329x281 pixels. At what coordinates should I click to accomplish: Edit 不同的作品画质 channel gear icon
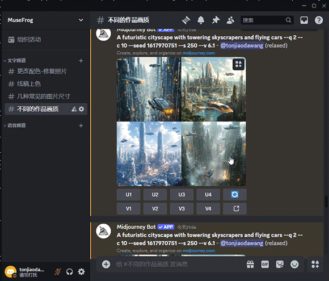point(82,109)
